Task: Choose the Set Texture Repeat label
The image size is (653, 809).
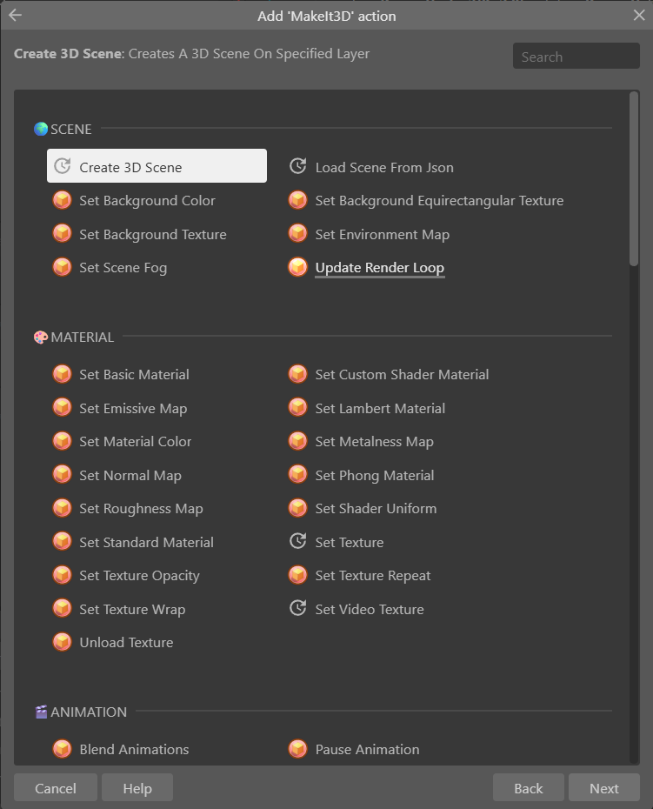Action: click(x=373, y=576)
